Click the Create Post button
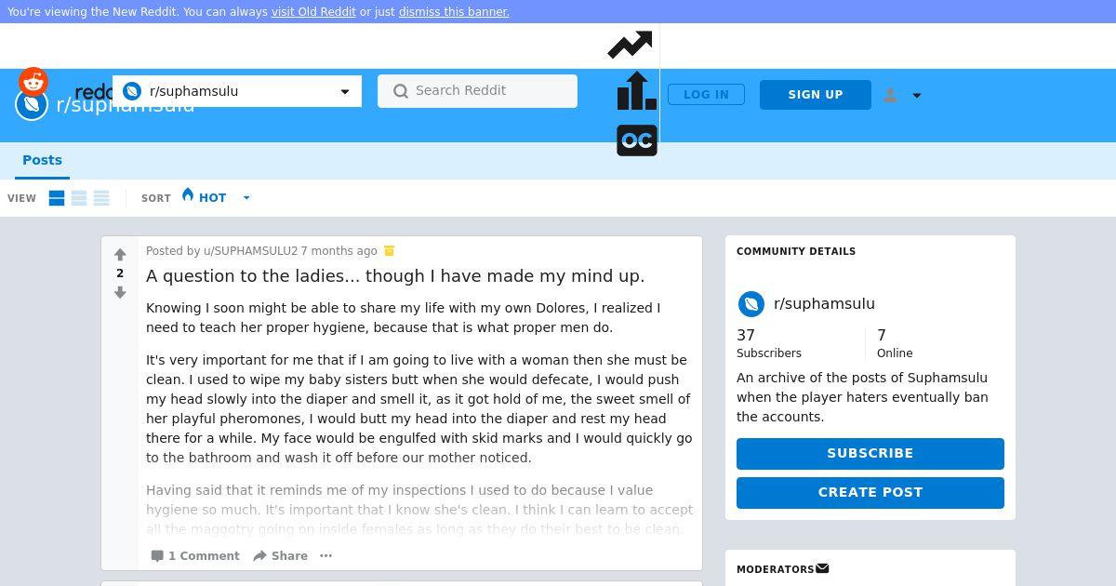Viewport: 1116px width, 586px height. (x=870, y=493)
